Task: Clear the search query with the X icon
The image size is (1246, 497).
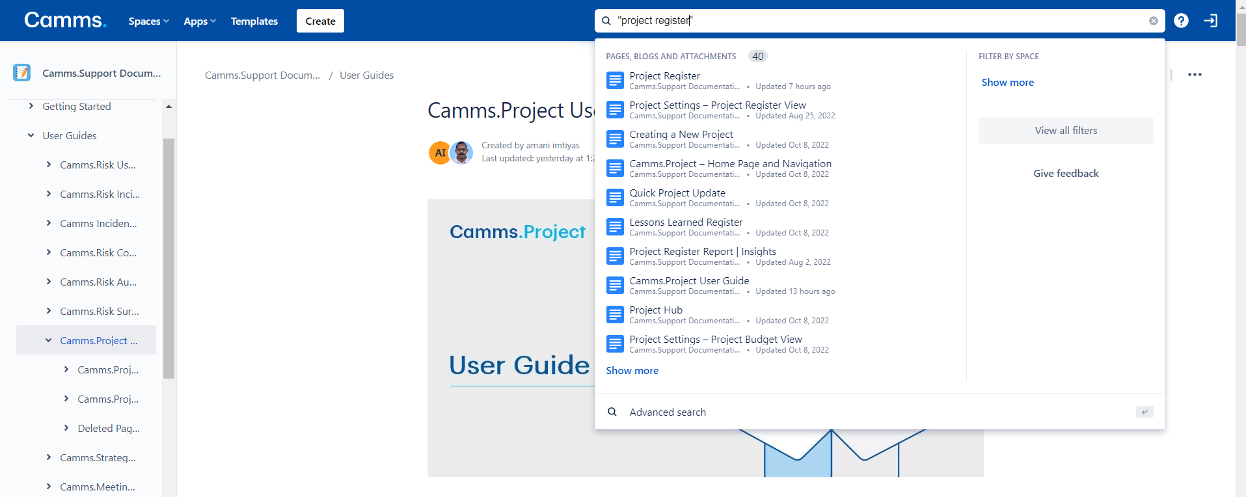Action: coord(1153,21)
